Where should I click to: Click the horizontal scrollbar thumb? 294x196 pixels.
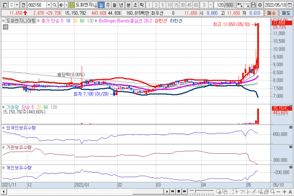(148, 192)
